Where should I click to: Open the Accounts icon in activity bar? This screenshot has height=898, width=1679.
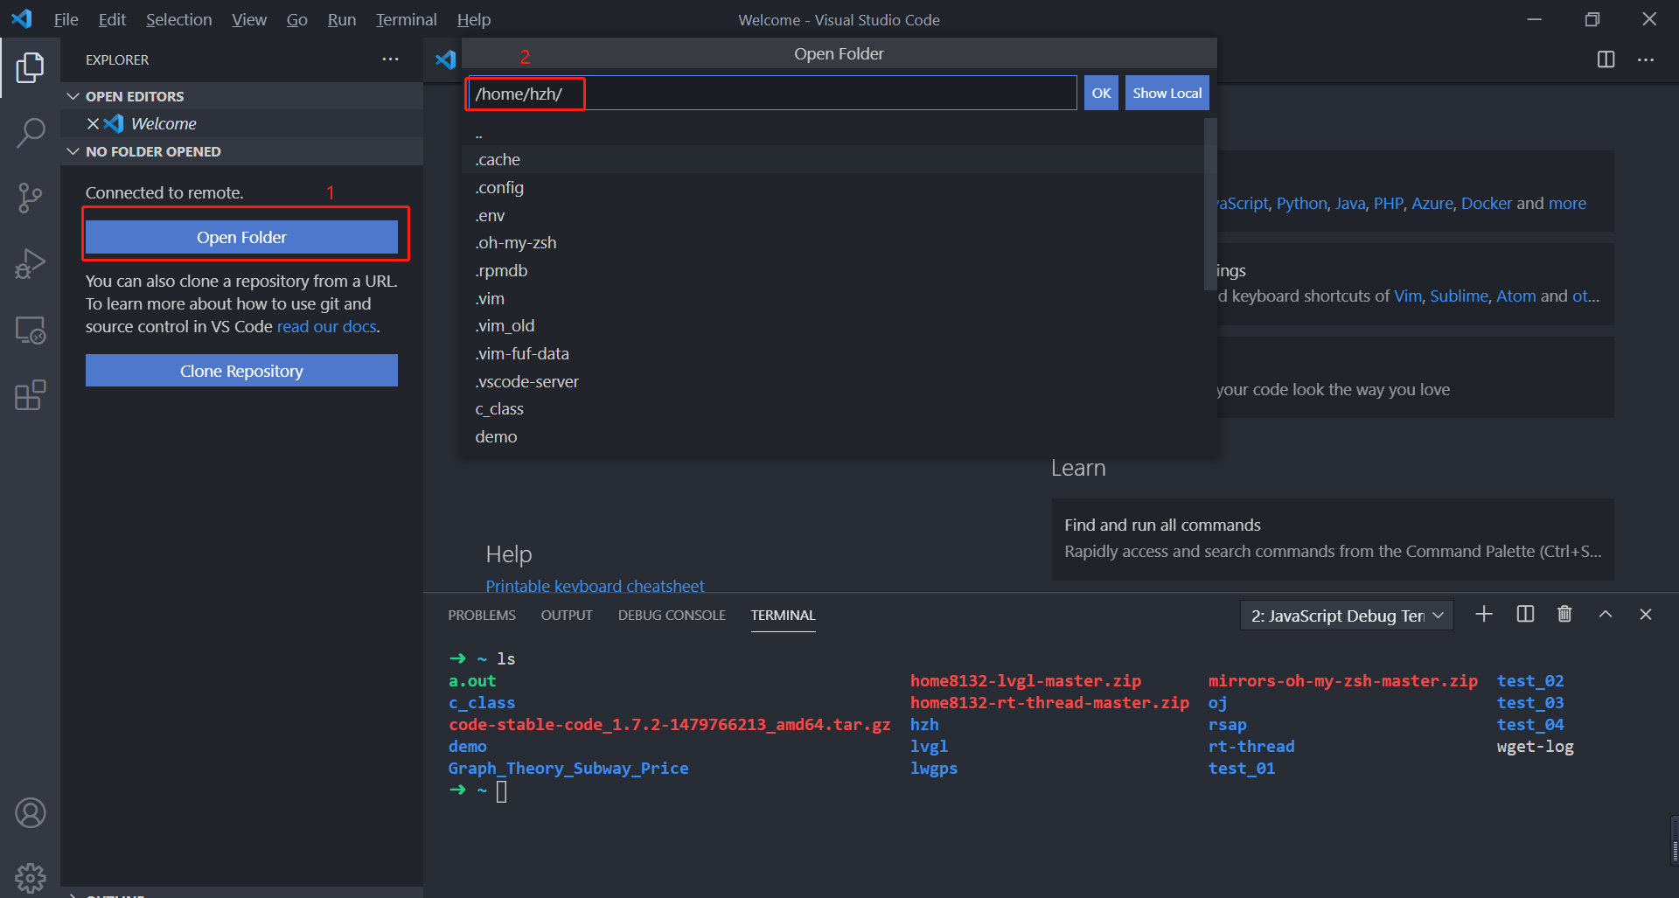pos(30,813)
